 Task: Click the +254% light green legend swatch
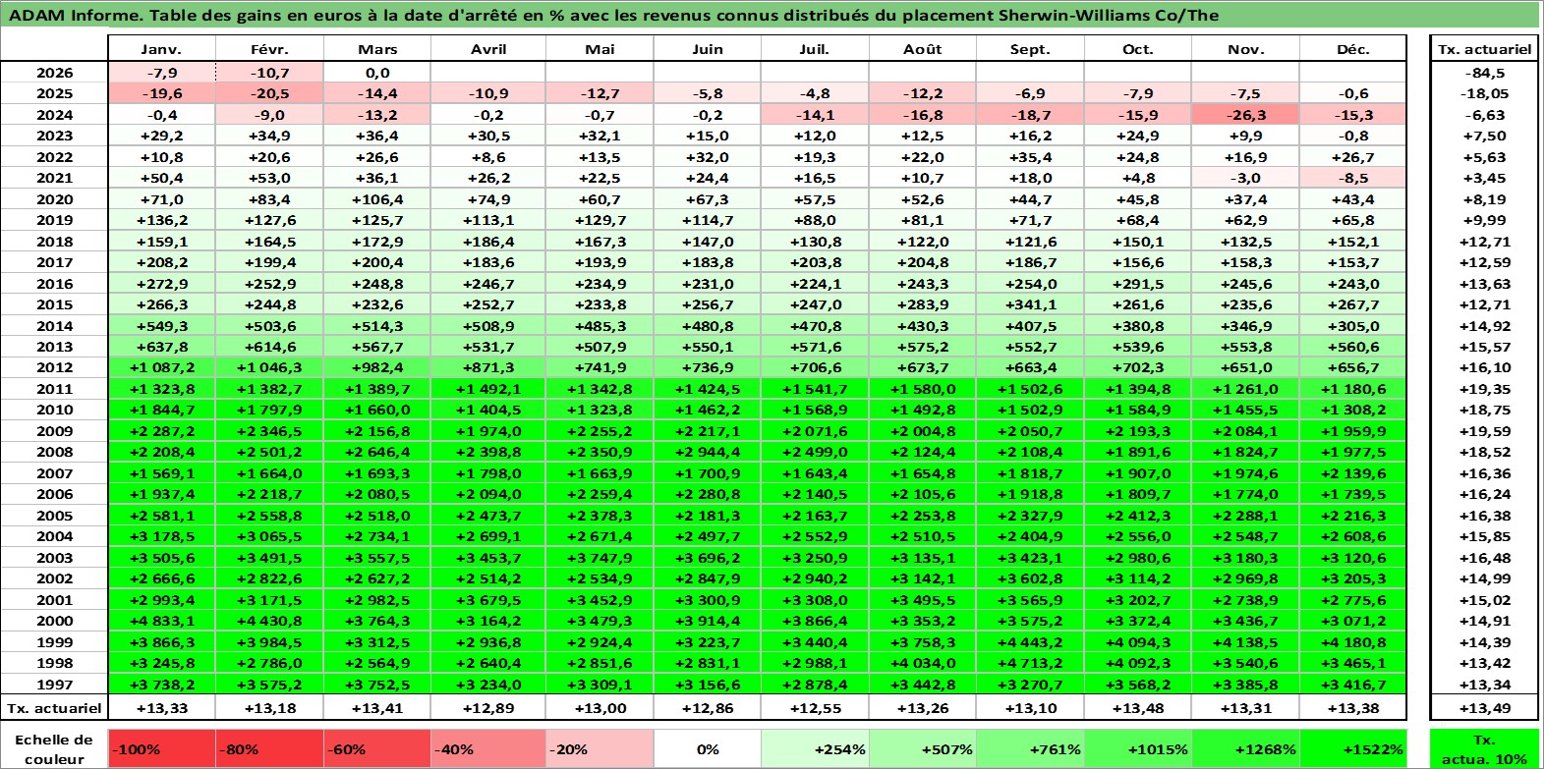coord(815,748)
